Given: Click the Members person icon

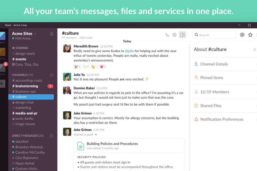Looking at the screenshot, I should pos(196,92).
